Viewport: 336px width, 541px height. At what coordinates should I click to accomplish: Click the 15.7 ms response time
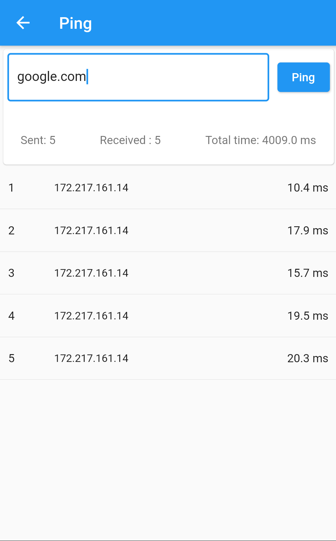pos(308,273)
